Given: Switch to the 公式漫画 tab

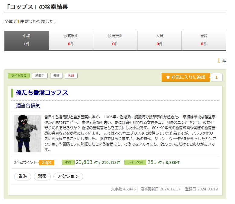Looking at the screenshot, I should click(x=71, y=40).
